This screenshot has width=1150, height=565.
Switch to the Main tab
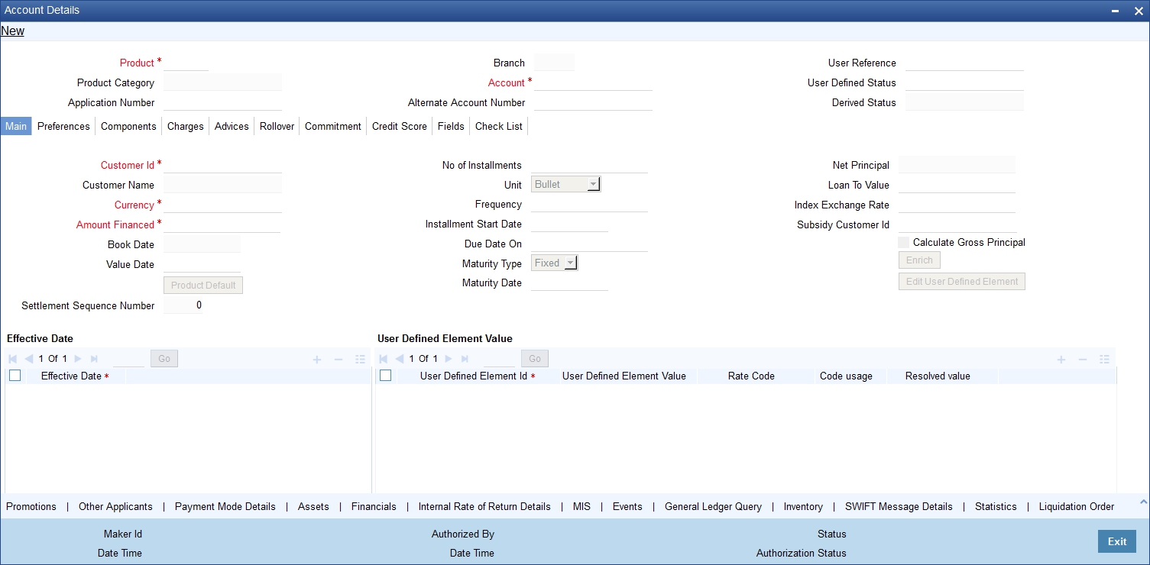click(x=16, y=126)
